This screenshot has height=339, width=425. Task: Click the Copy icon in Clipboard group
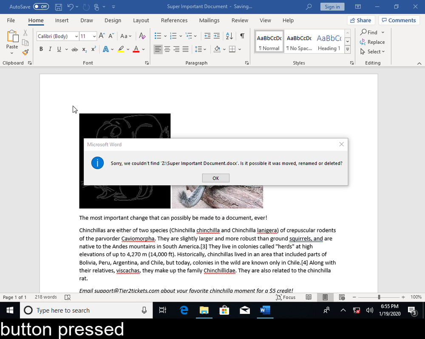coord(25,42)
